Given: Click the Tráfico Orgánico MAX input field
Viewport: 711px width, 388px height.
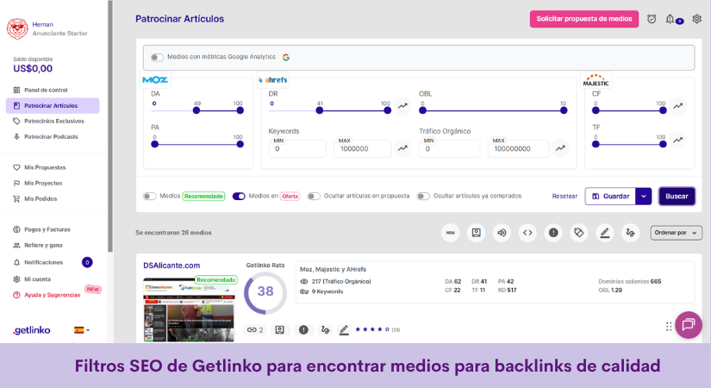Looking at the screenshot, I should 518,149.
